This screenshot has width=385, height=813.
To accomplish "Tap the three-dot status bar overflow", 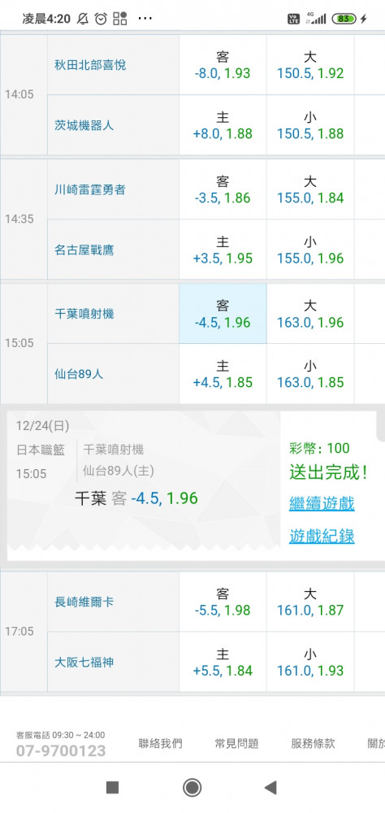I will (x=145, y=20).
